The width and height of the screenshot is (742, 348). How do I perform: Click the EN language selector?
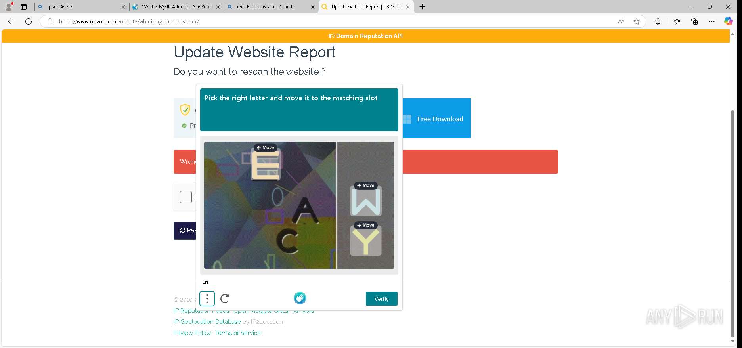[205, 282]
